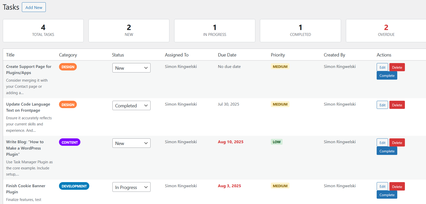426x204 pixels.
Task: Click the purple CONTENT category badge
Action: 69,142
